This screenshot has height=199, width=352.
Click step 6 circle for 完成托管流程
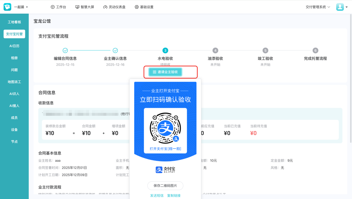315,50
